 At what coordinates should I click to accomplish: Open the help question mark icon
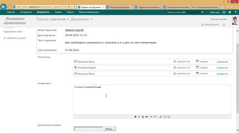(x=236, y=12)
